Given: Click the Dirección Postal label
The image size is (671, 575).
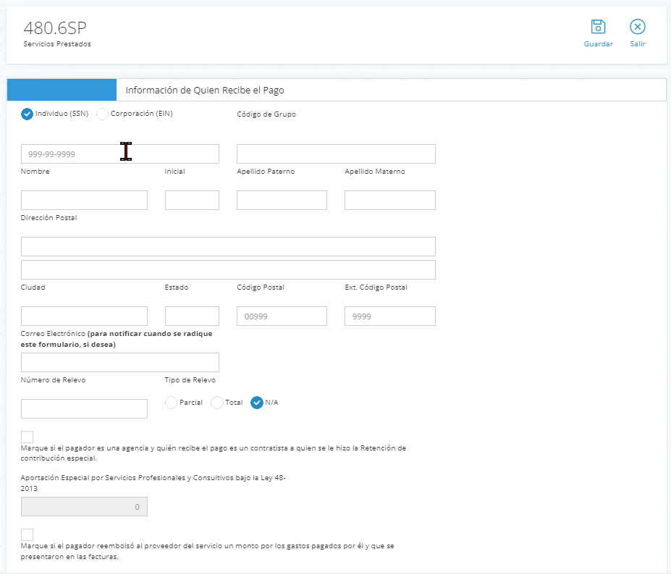Looking at the screenshot, I should (x=48, y=218).
